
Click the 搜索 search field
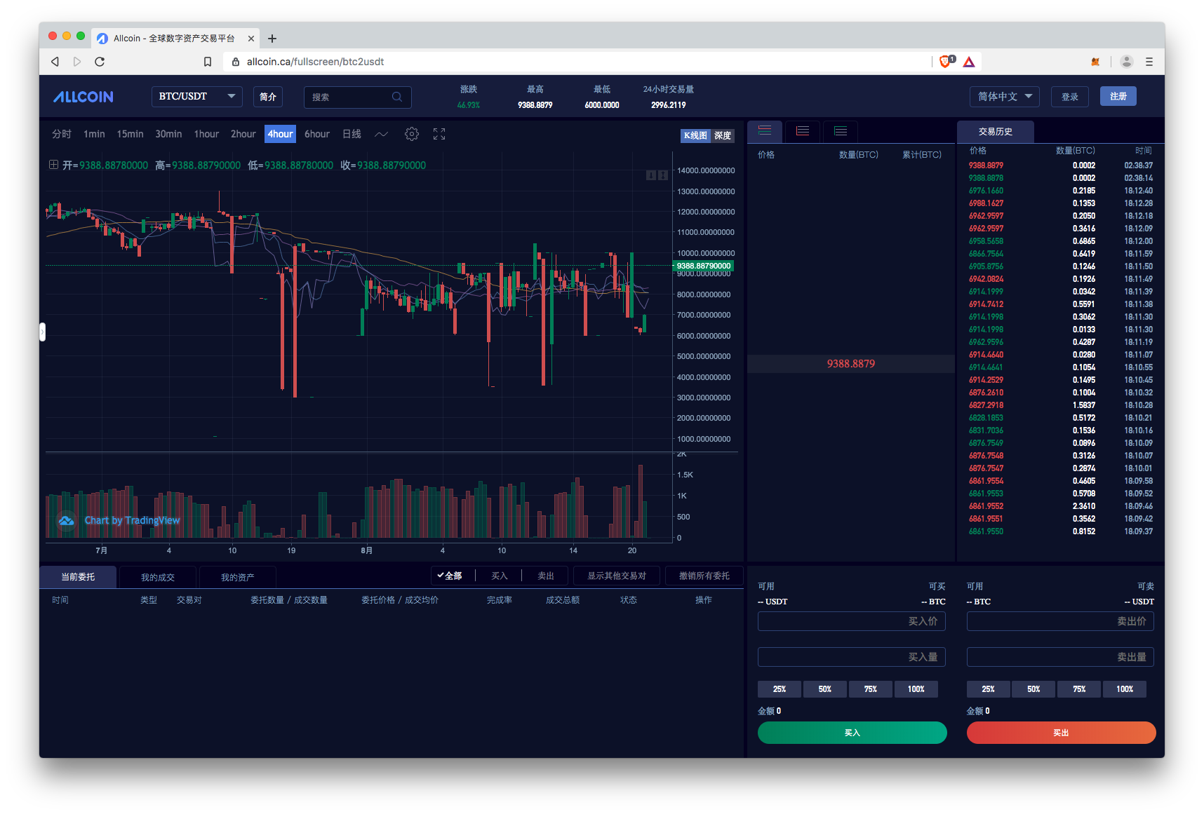(358, 97)
